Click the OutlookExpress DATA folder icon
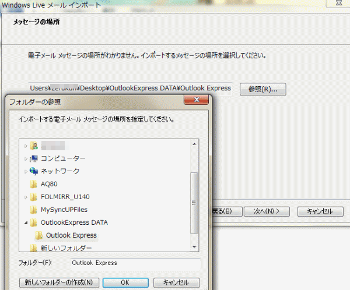The height and width of the screenshot is (290, 350). pos(33,222)
